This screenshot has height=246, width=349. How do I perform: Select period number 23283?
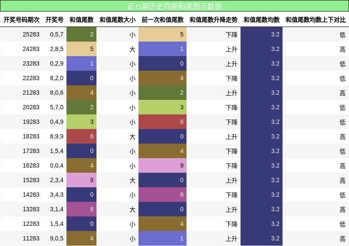click(31, 63)
